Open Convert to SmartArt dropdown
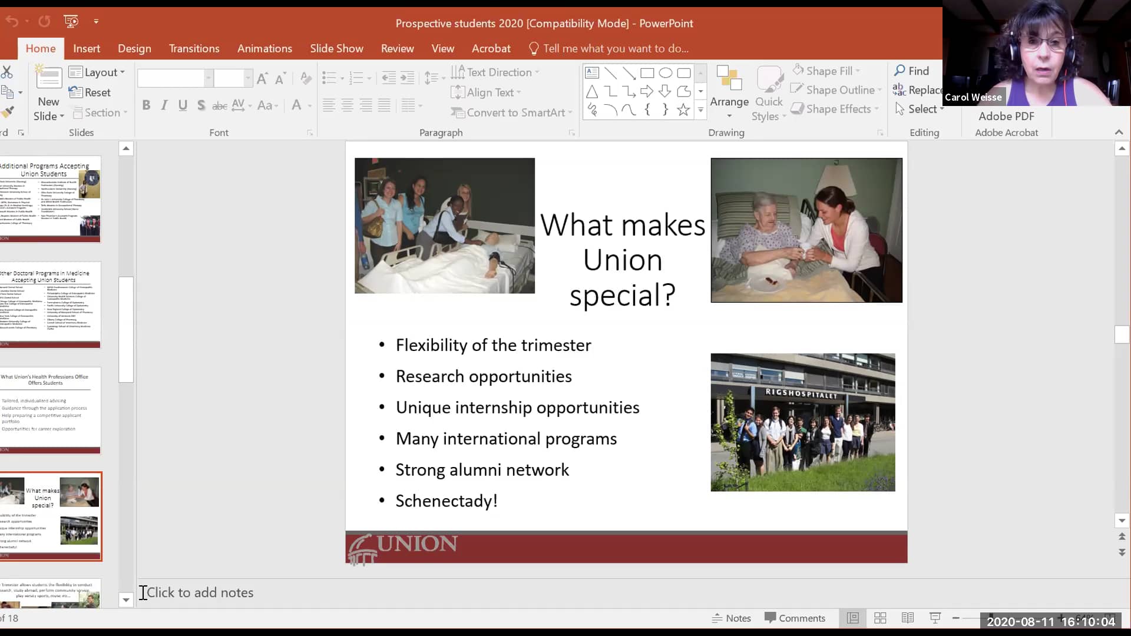Viewport: 1131px width, 636px height. (x=511, y=112)
